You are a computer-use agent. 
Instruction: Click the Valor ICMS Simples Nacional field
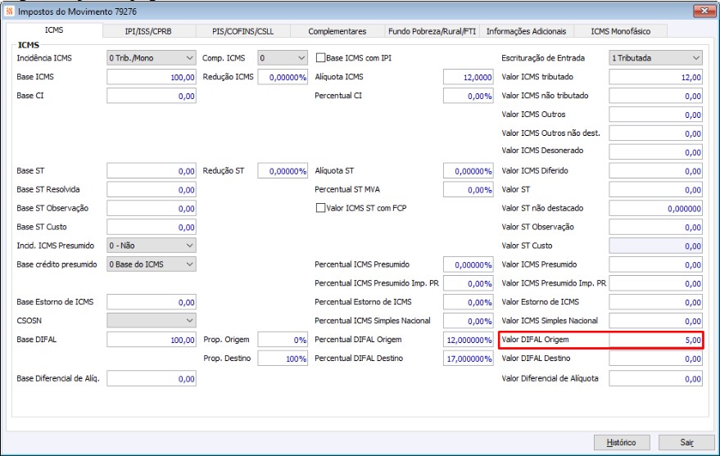click(656, 321)
